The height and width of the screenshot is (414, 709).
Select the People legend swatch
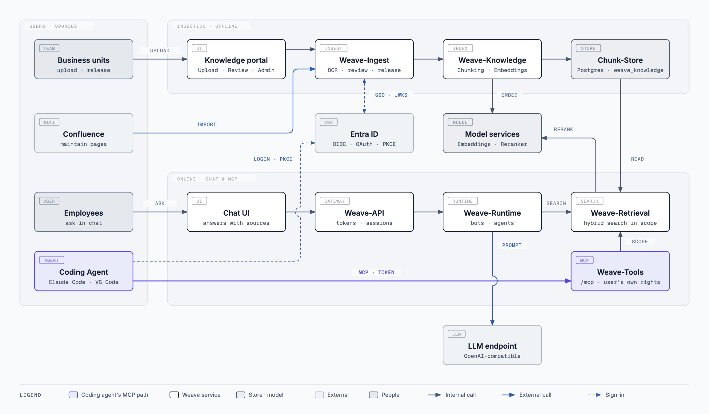[374, 395]
